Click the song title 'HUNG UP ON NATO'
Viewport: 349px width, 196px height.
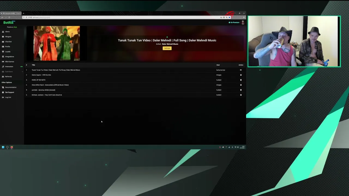[38, 80]
